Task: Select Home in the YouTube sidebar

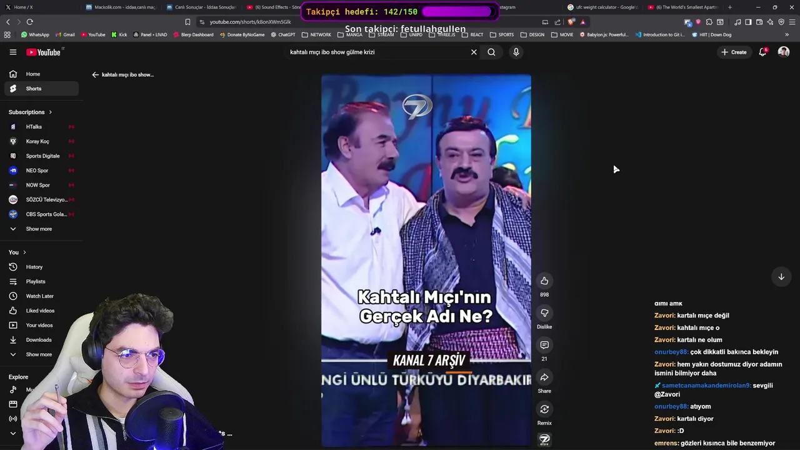Action: [x=41, y=74]
